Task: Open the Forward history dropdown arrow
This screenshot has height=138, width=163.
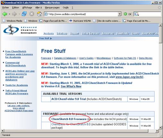Action: [19, 14]
